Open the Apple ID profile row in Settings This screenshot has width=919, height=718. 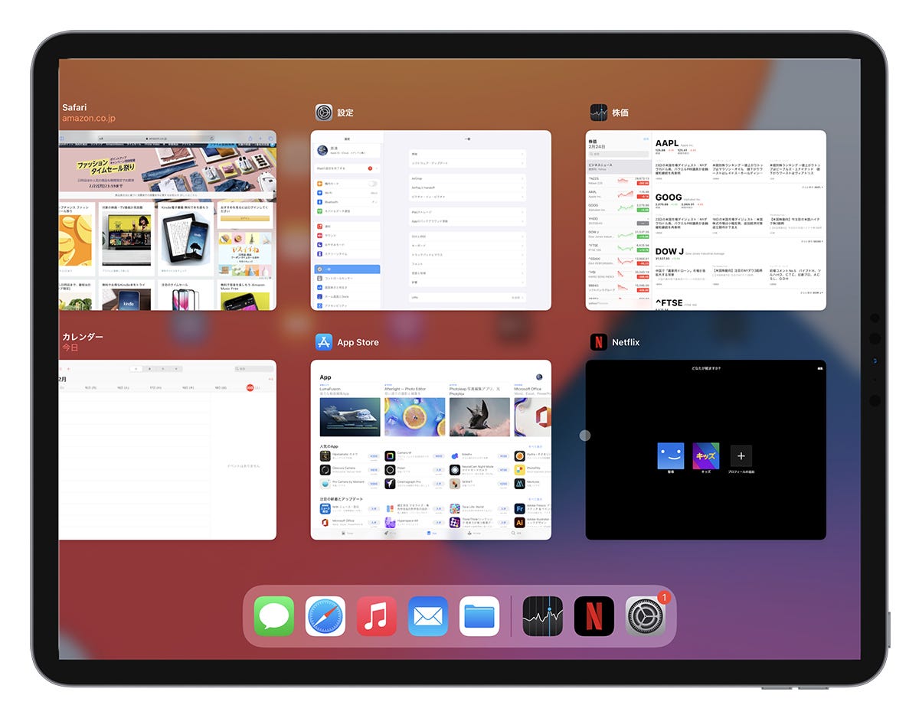(347, 151)
